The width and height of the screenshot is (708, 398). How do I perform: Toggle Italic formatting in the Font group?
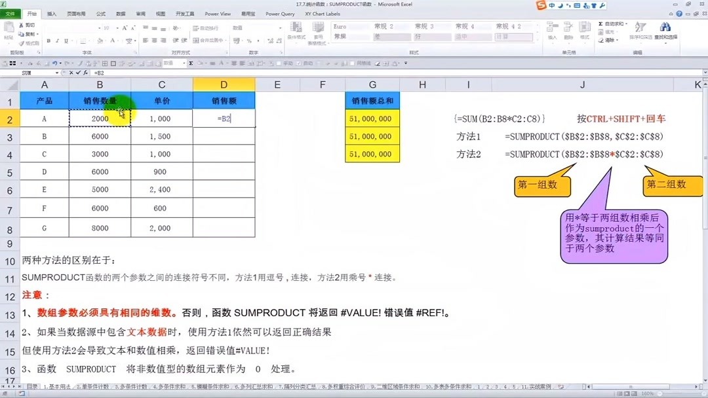(x=56, y=41)
